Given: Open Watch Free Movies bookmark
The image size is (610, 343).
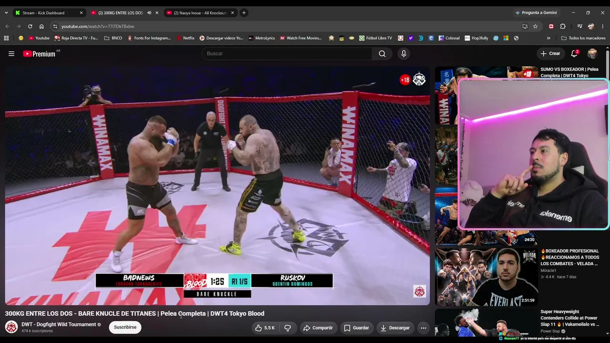Looking at the screenshot, I should pos(301,38).
